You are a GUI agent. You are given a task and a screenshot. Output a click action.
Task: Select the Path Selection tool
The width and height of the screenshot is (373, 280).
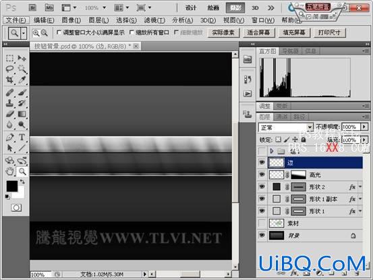coord(9,148)
